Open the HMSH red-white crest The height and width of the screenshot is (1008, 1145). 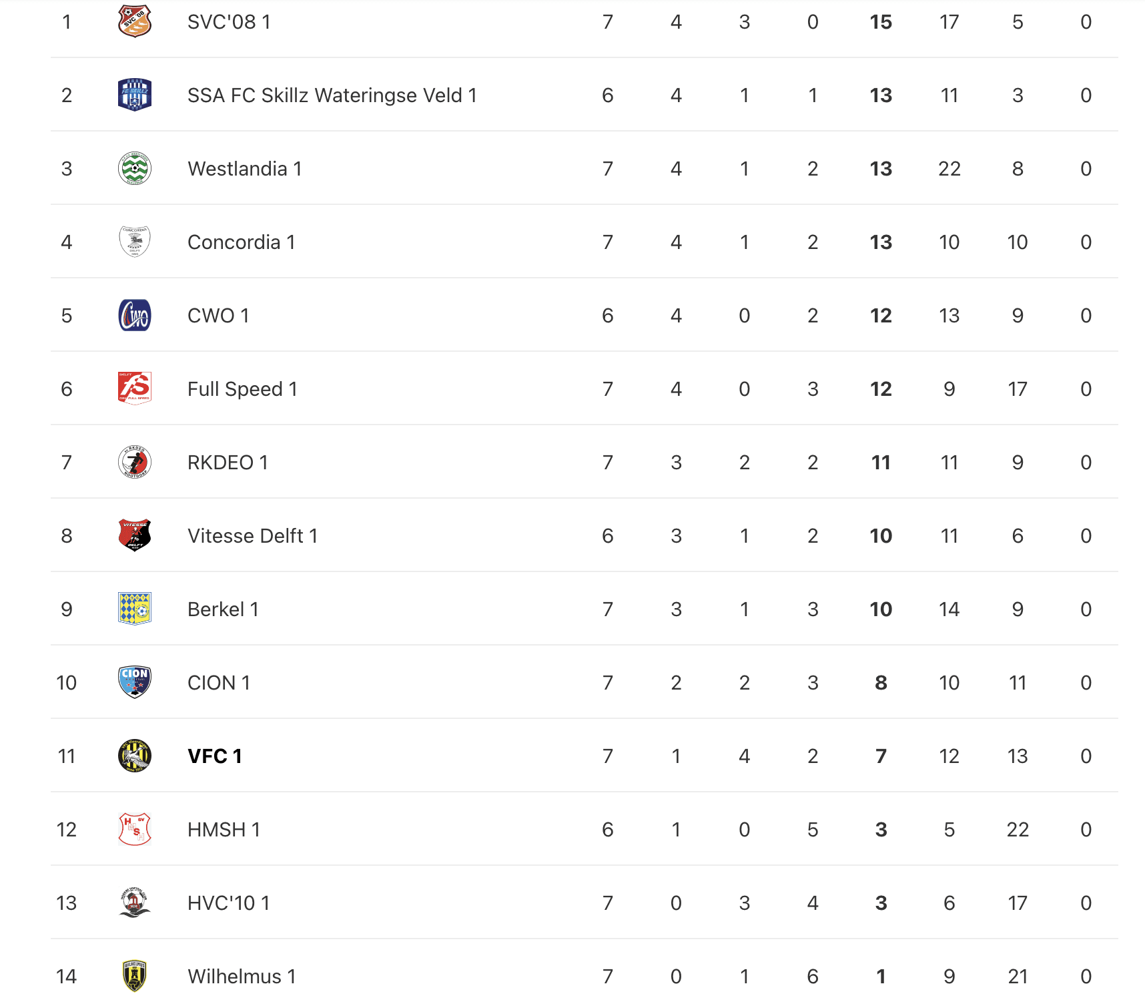click(134, 829)
